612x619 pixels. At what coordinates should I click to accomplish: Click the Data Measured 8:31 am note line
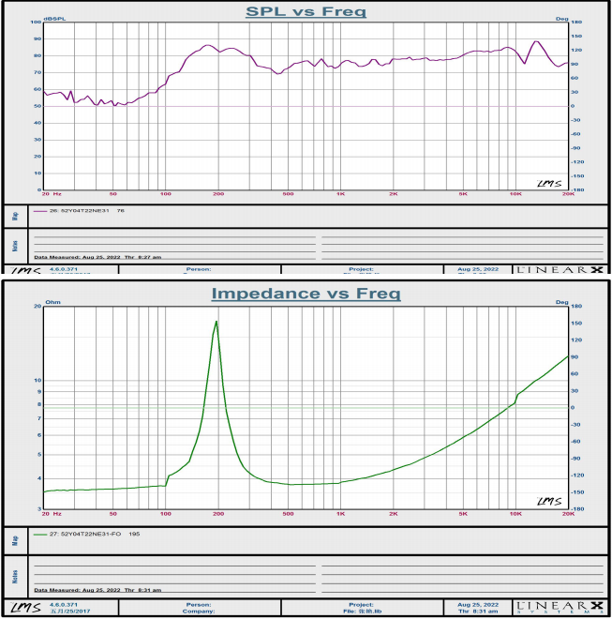point(97,590)
